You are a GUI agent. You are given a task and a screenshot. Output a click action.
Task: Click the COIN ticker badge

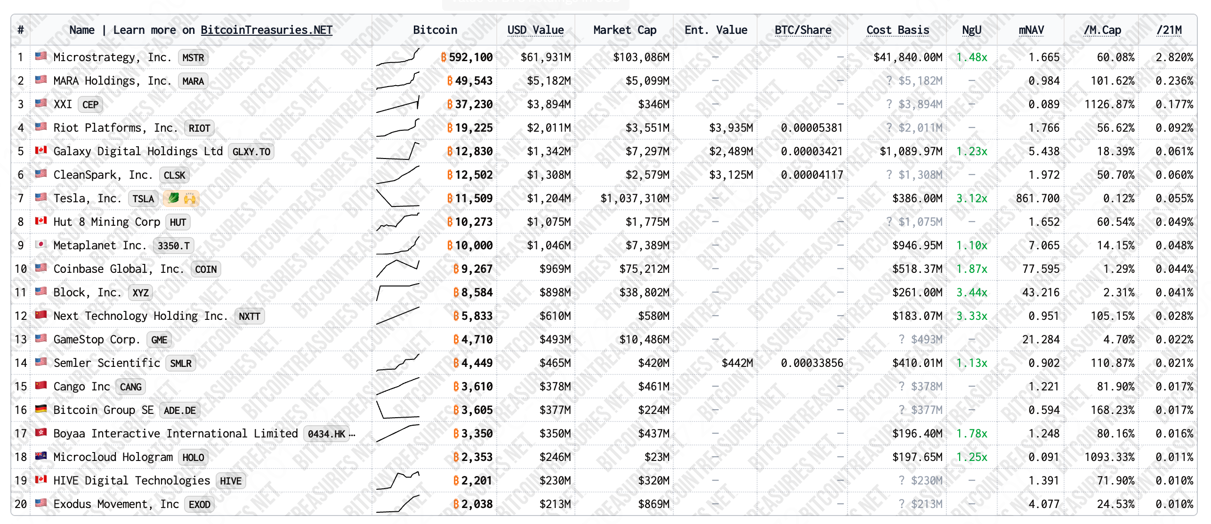pos(206,269)
